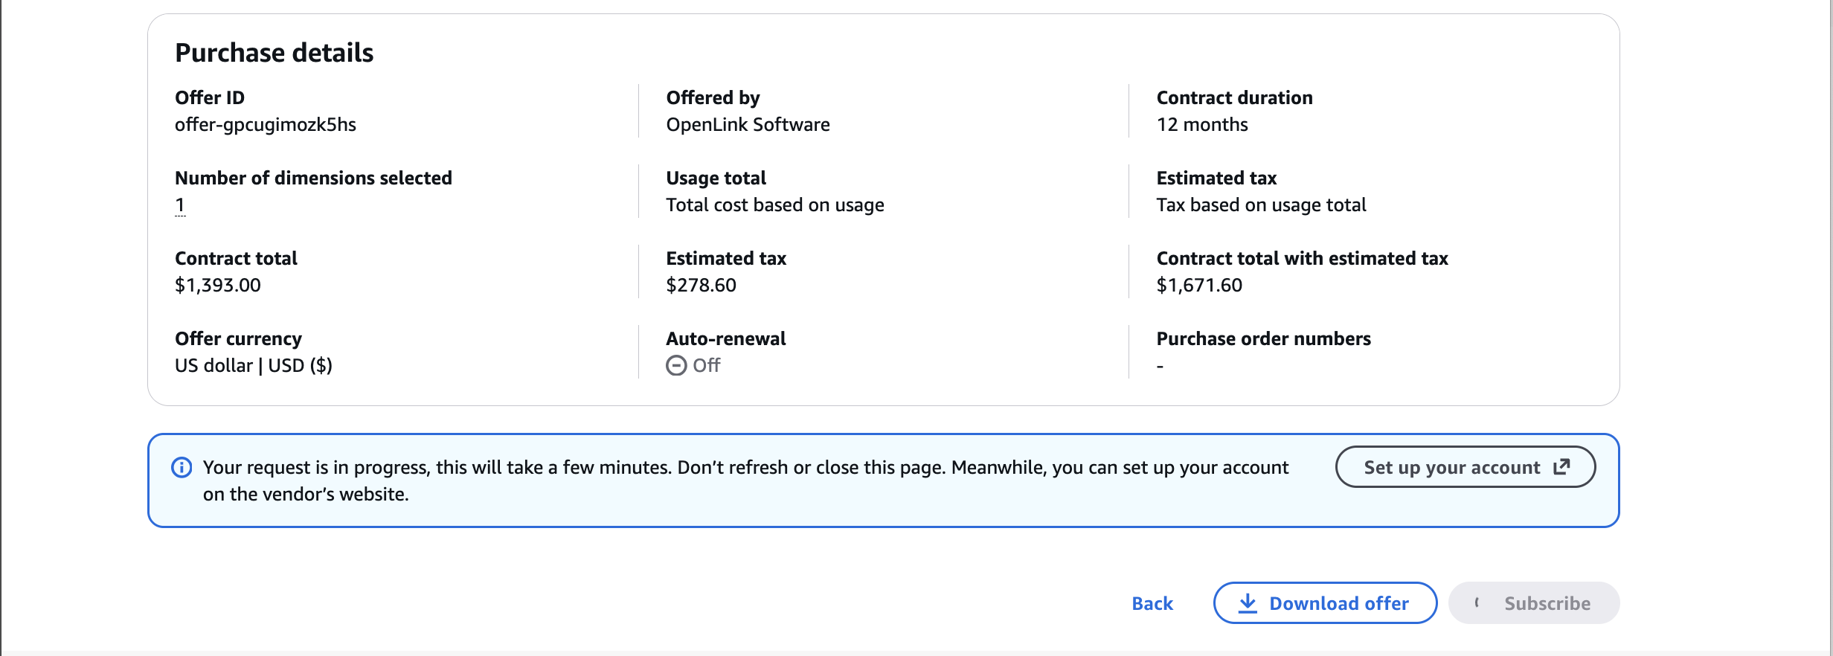The image size is (1833, 656).
Task: Click the estimated tax amount $278.60
Action: click(701, 285)
